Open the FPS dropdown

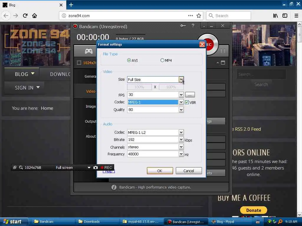(181, 94)
